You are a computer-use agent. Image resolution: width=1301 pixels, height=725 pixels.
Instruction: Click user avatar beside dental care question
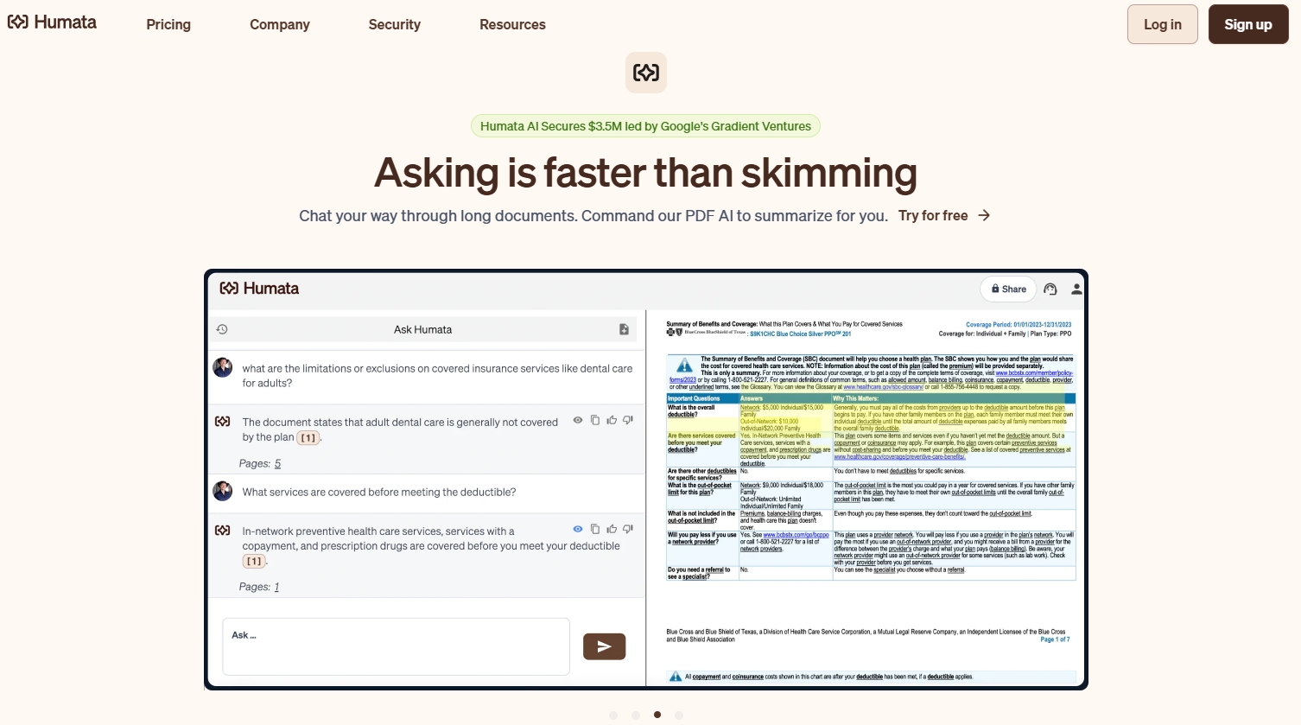223,367
